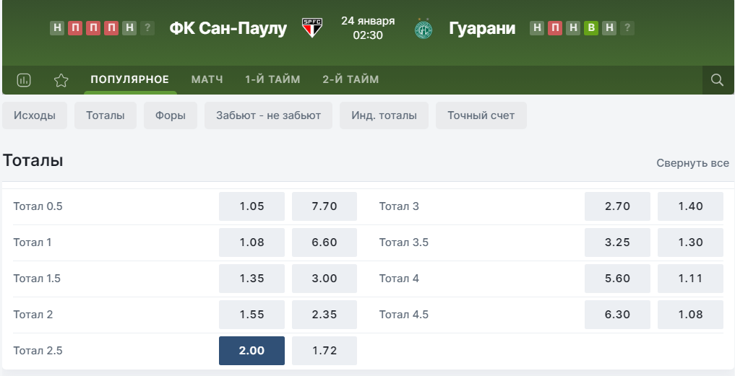Show Забьют - не забьют markets
Image resolution: width=735 pixels, height=376 pixels.
coord(268,115)
